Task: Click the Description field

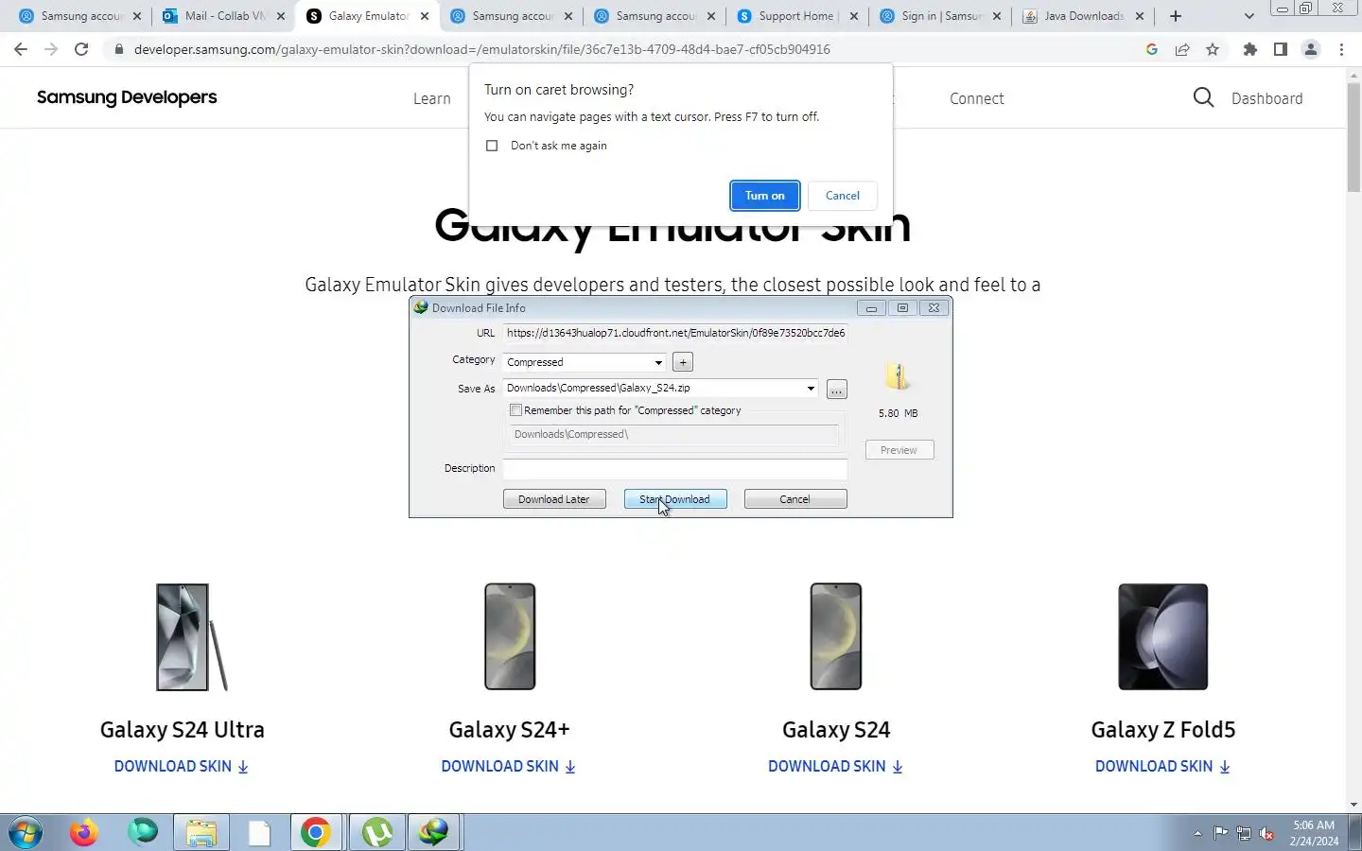Action: click(675, 469)
